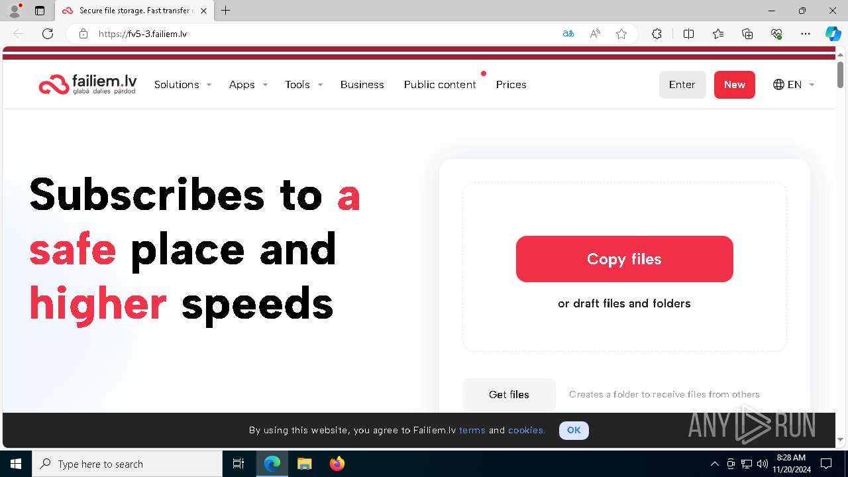The image size is (848, 477).
Task: Accept cookies with OK button
Action: 574,431
